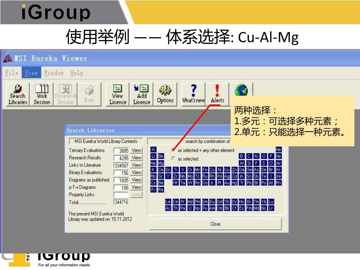
Task: Select the Au element button
Action: coord(227,183)
